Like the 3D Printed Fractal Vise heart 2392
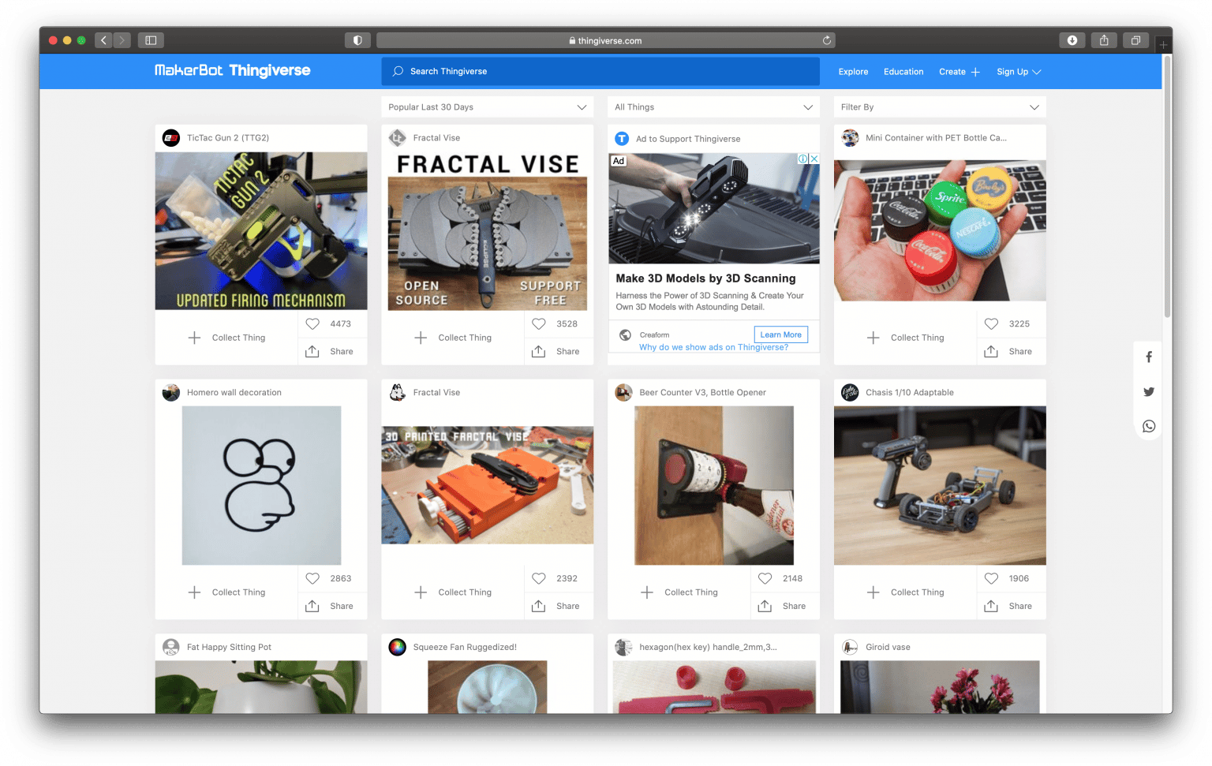1212x766 pixels. coord(539,578)
